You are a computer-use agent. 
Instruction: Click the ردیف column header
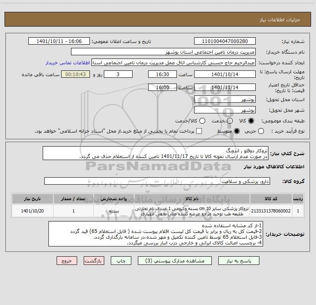(298, 199)
